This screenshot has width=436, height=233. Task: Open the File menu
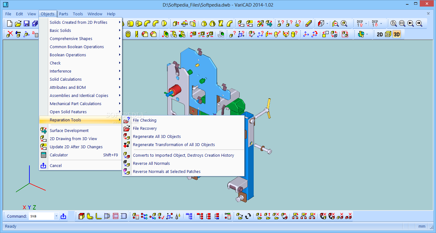8,14
